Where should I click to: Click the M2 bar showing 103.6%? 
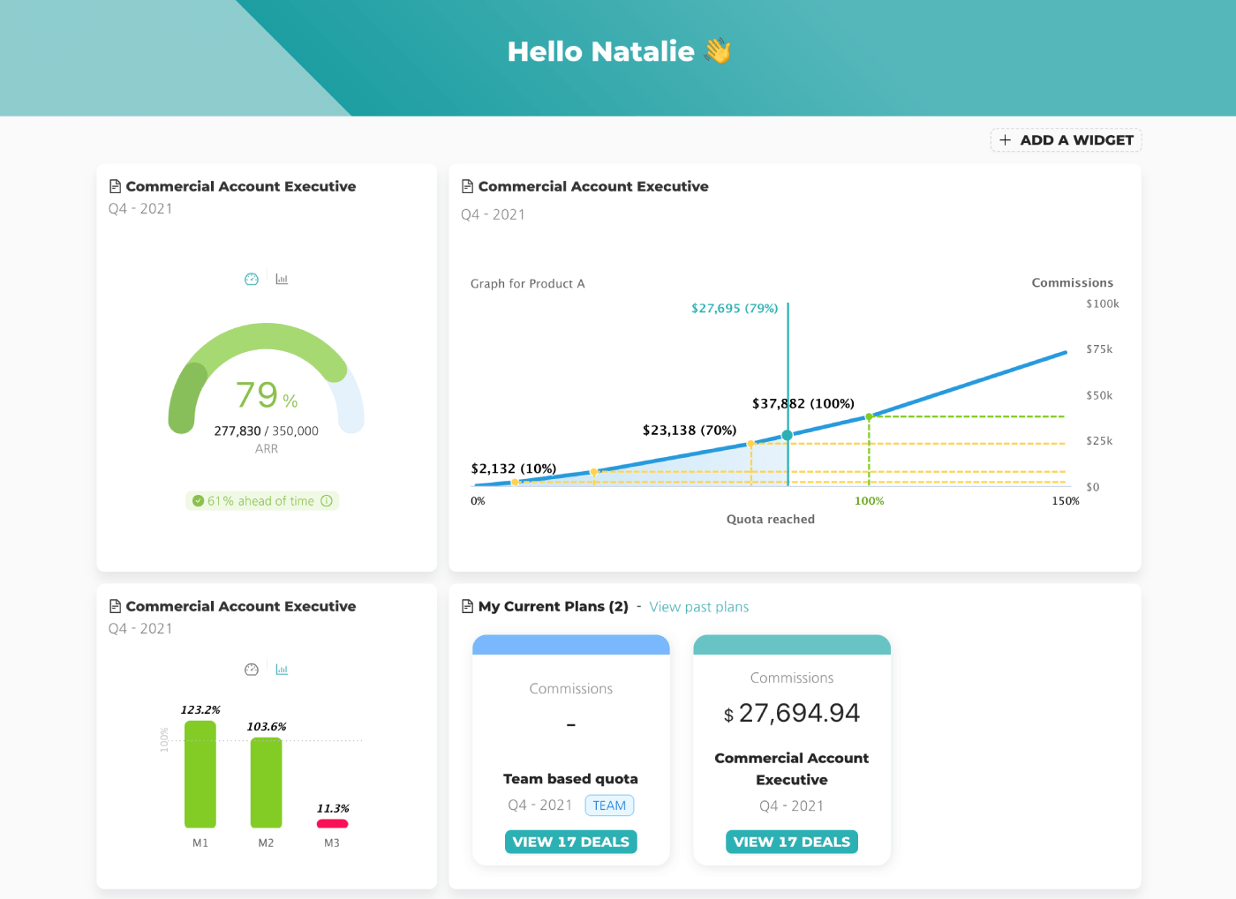[x=266, y=783]
